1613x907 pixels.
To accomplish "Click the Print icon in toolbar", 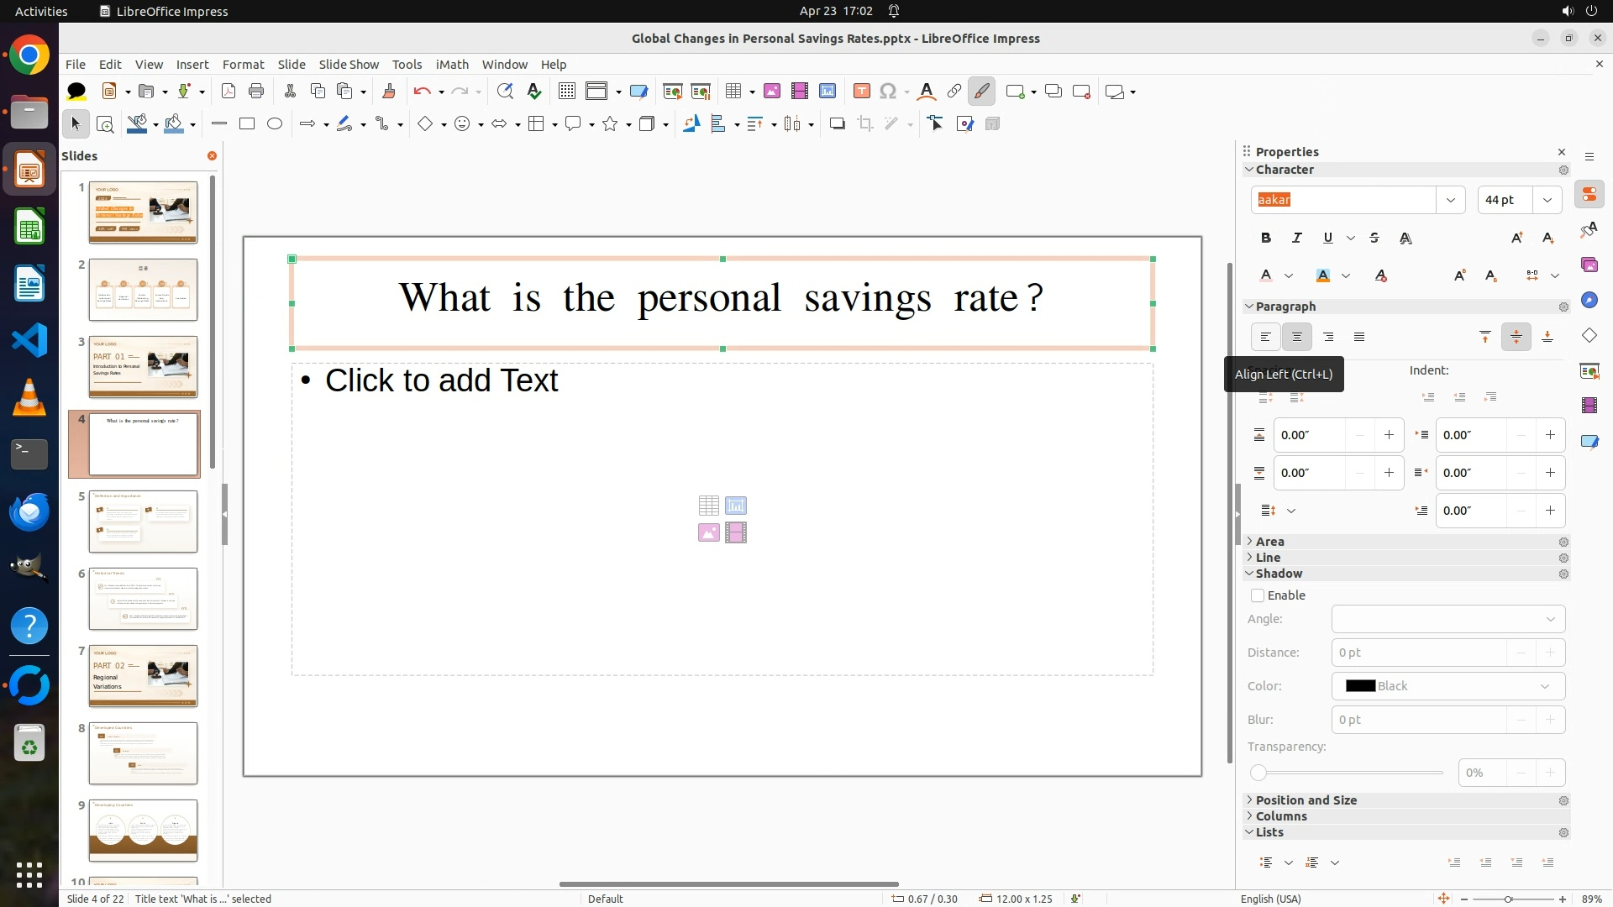I will [256, 92].
